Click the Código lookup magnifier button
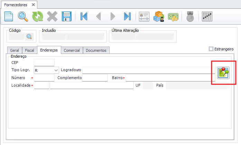Viewport: 241px width, 145px height. [29, 36]
